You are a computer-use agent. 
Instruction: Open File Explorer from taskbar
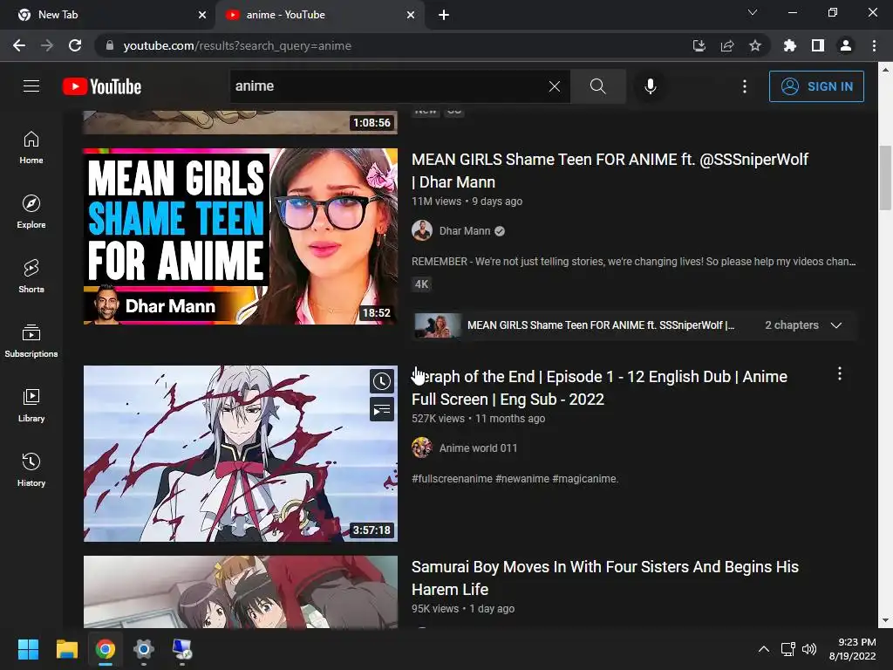click(x=66, y=649)
